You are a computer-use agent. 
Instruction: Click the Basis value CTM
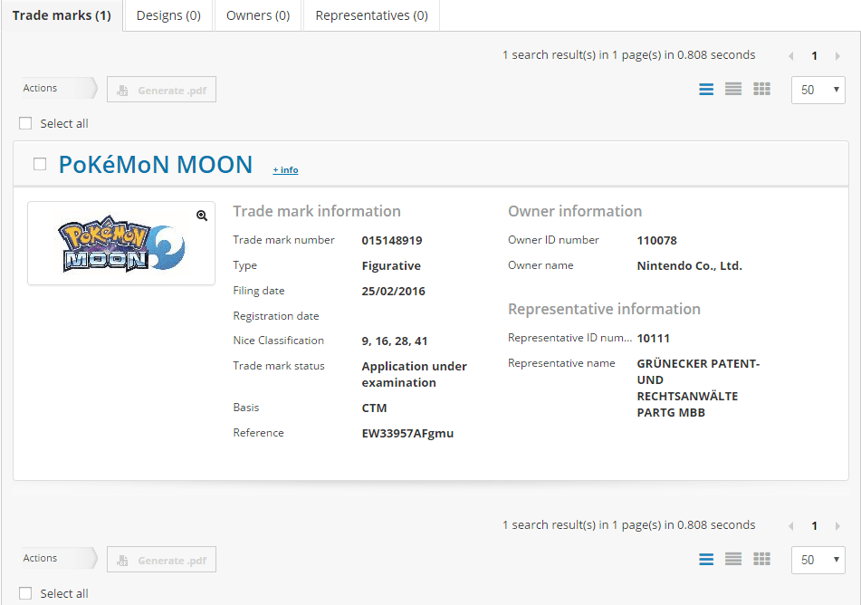pyautogui.click(x=374, y=408)
